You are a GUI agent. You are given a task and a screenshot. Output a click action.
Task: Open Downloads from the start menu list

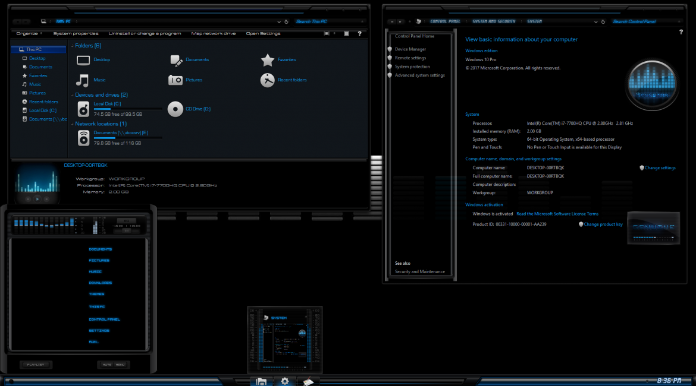tap(101, 283)
